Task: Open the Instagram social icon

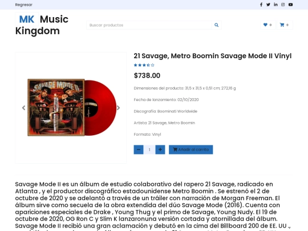Action: [283, 5]
